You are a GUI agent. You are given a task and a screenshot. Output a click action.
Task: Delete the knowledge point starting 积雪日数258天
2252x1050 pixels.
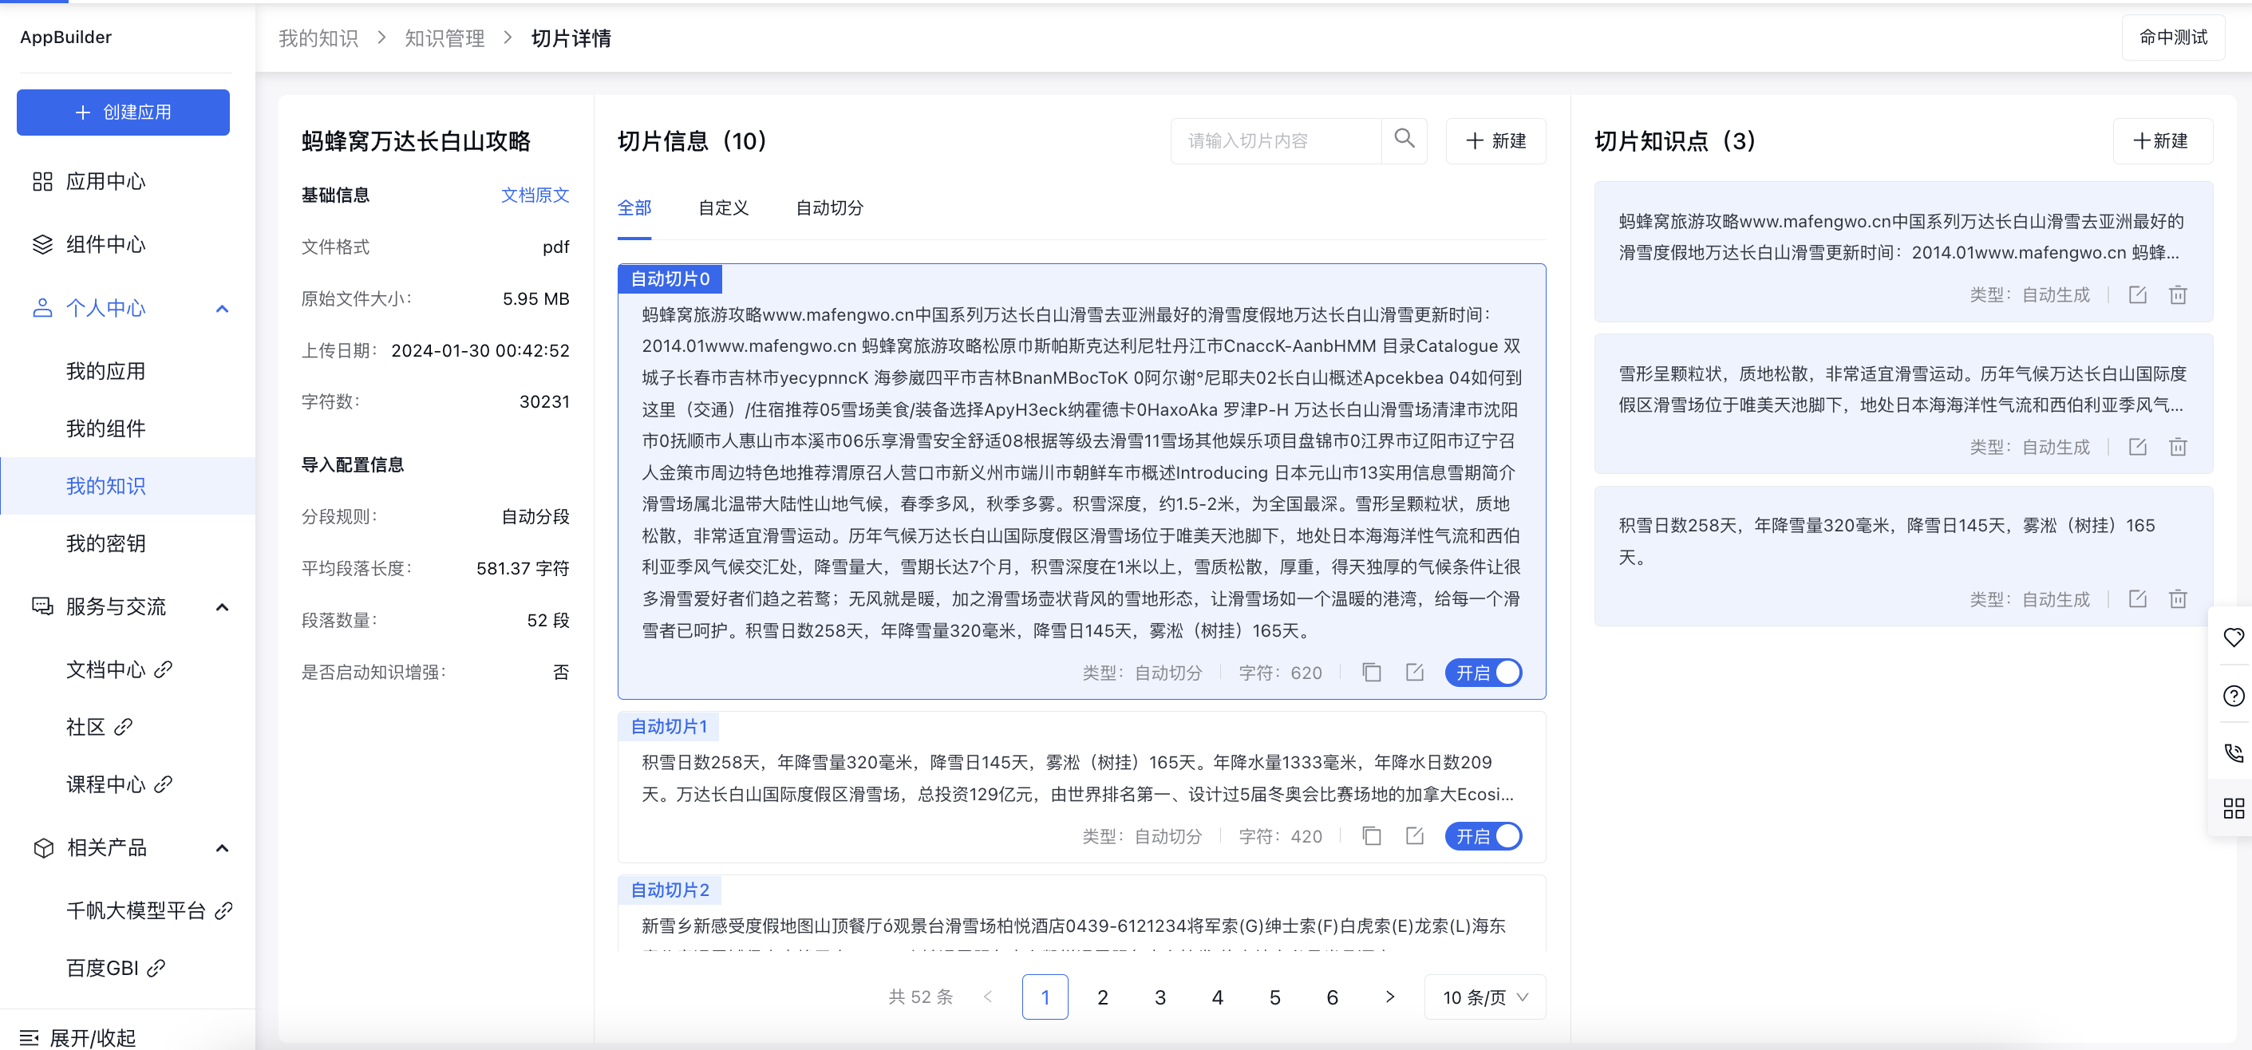click(x=2178, y=599)
